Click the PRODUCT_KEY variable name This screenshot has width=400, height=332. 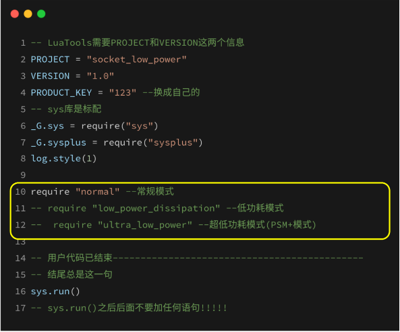click(61, 93)
